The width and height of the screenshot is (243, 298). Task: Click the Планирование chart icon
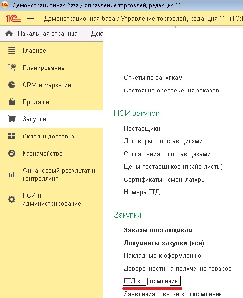12,68
